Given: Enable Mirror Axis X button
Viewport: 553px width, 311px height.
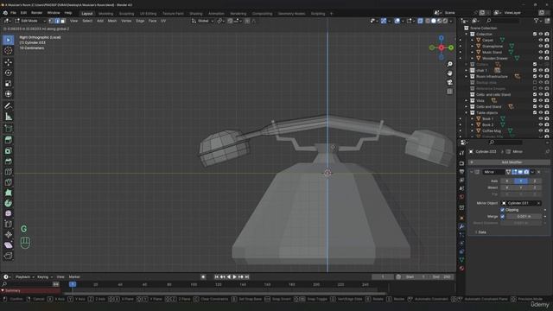Looking at the screenshot, I should 507,181.
